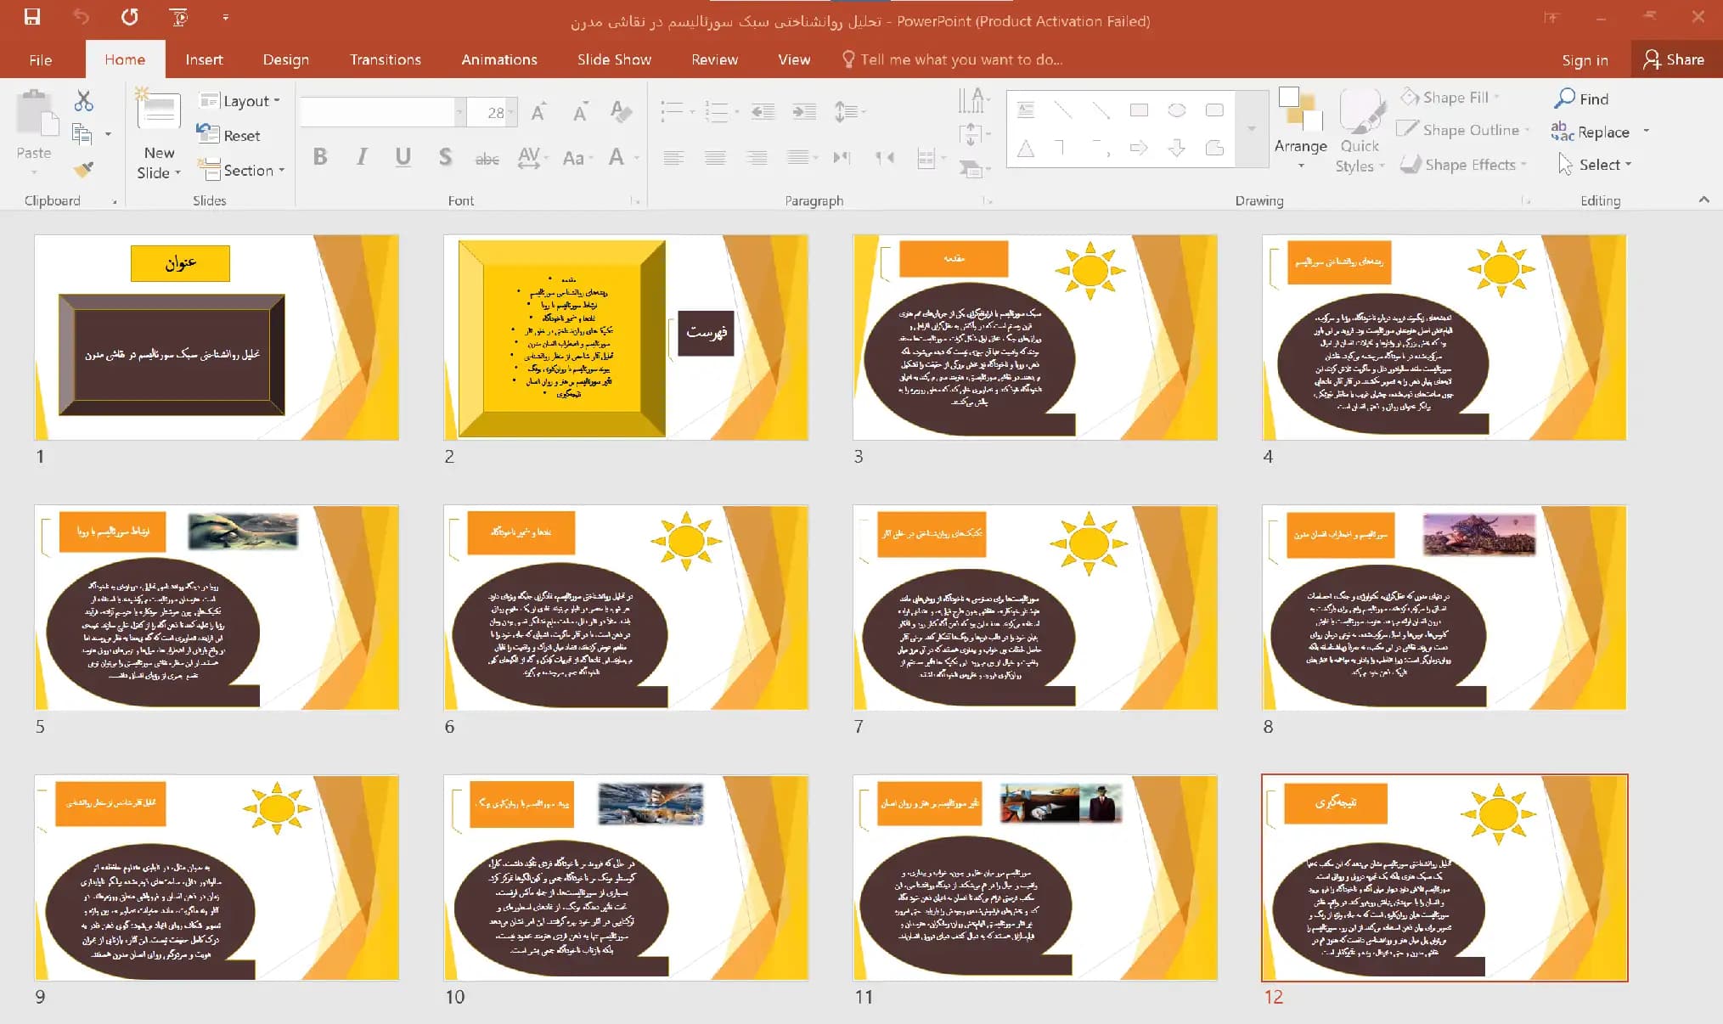
Task: Click the Copy icon in Clipboard group
Action: (82, 133)
